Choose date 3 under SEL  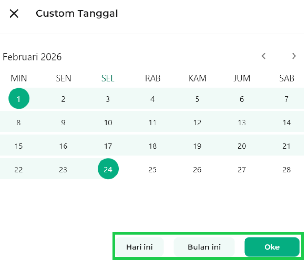[108, 99]
